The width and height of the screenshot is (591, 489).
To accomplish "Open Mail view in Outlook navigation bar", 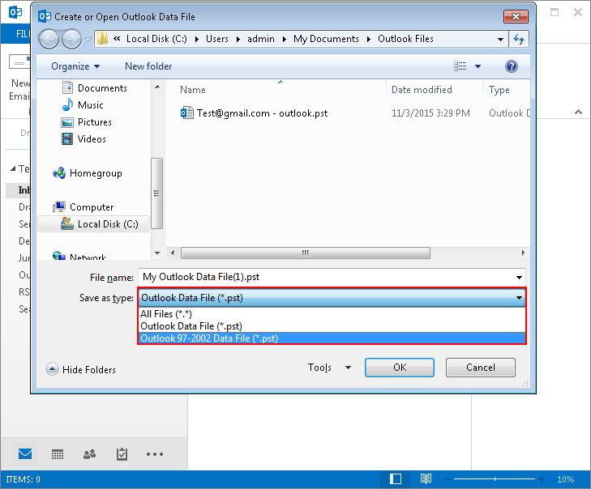I will 25,454.
